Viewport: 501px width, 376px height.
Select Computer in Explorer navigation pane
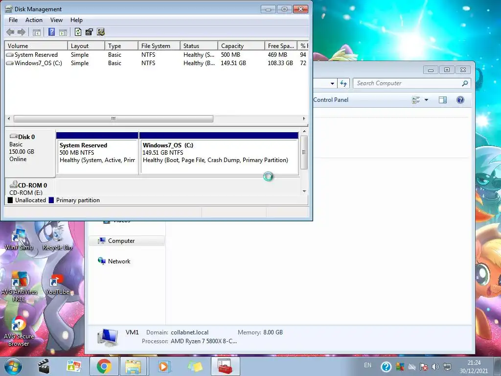pyautogui.click(x=127, y=241)
